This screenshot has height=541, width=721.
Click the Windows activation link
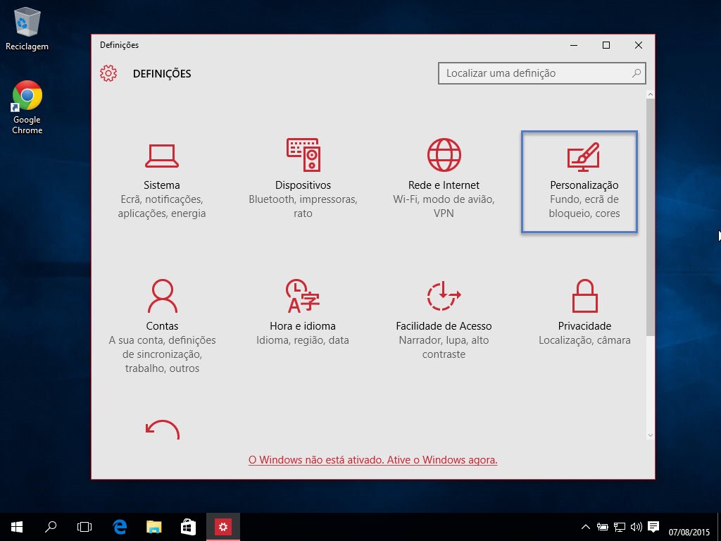tap(372, 460)
